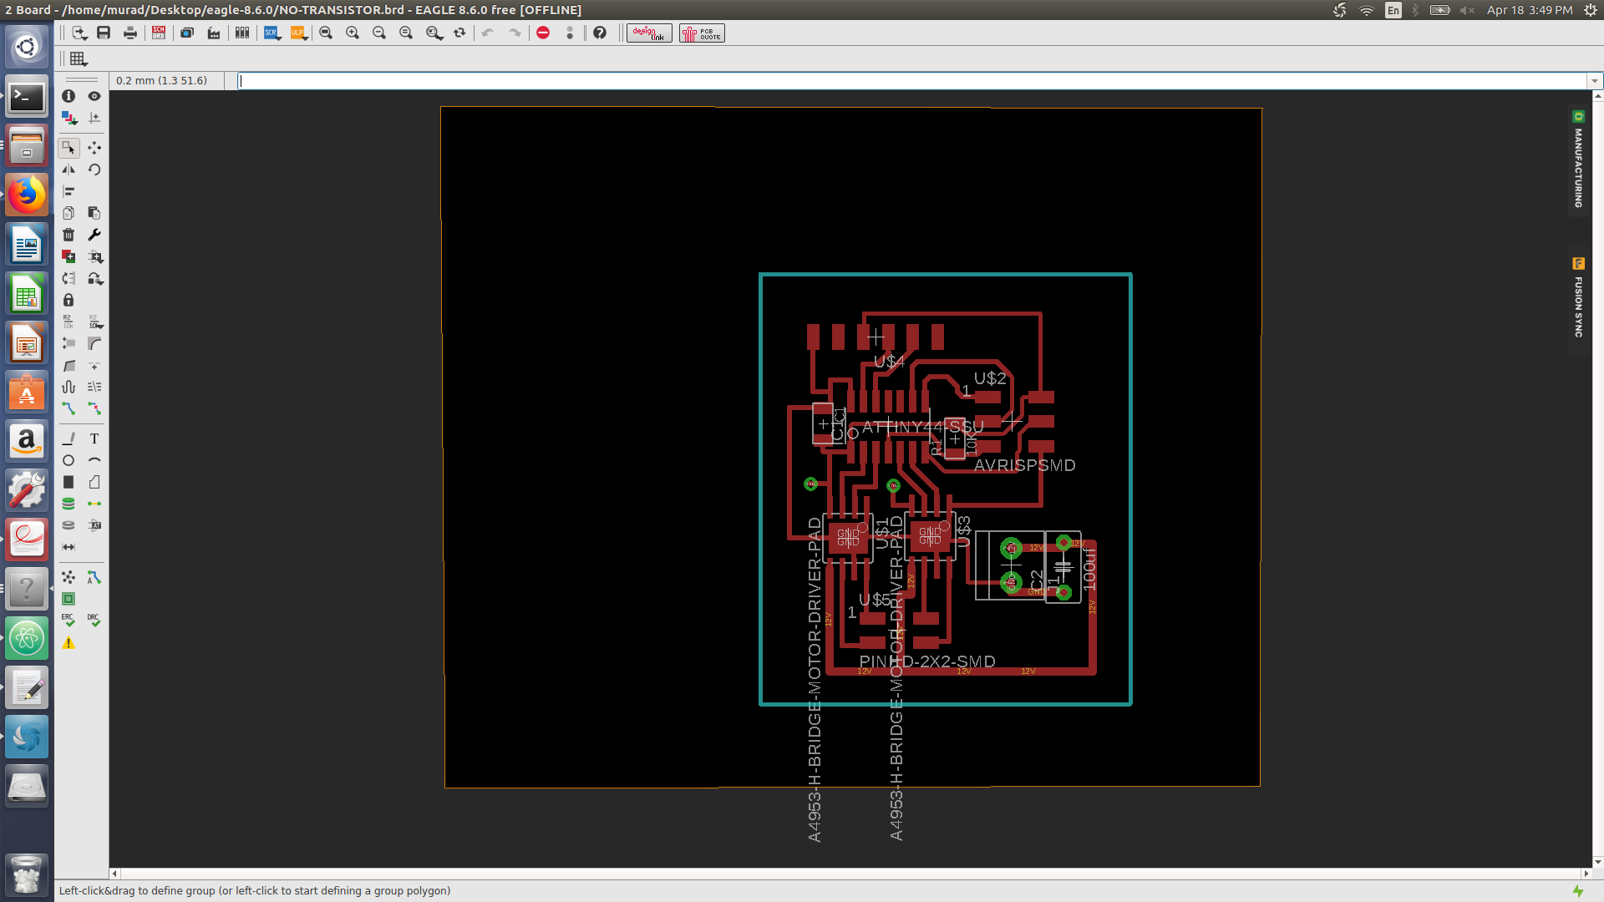Screen dimensions: 1604x902
Task: Click the Zoom out icon
Action: click(379, 33)
